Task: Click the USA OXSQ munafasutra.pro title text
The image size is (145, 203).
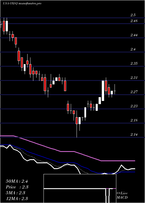Action: 22,3
